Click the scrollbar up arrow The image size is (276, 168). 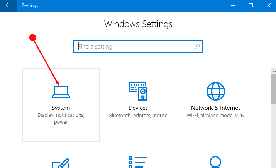(x=274, y=71)
